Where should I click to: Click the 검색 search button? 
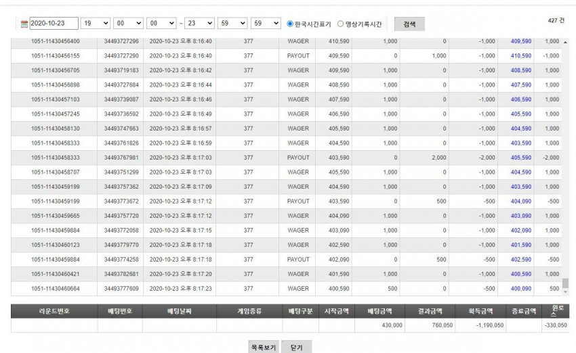(x=409, y=24)
